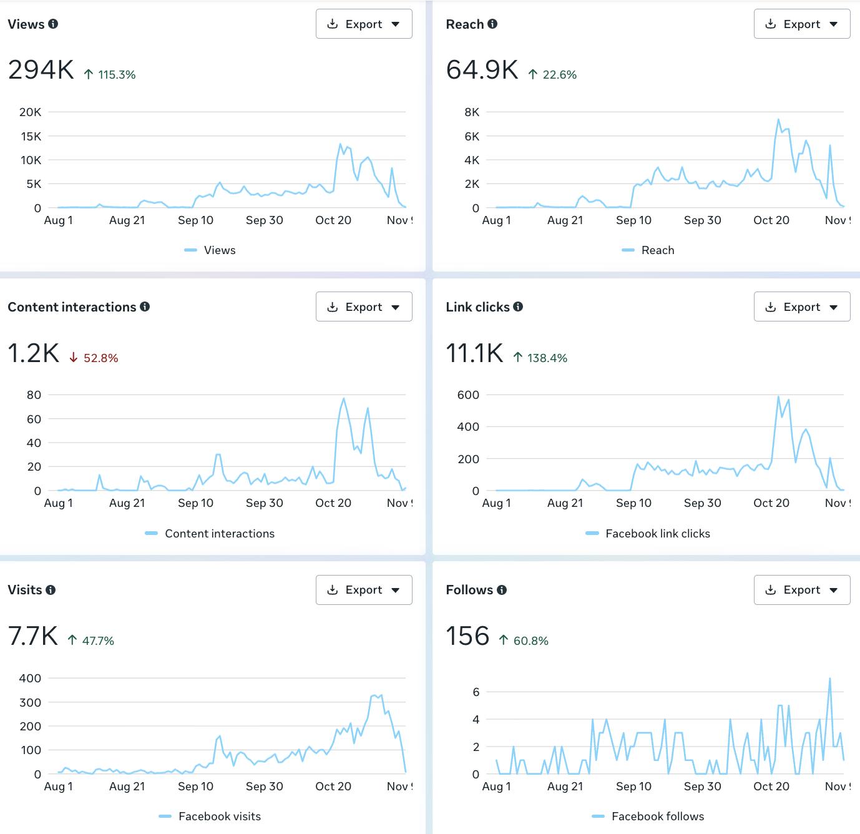Viewport: 860px width, 834px height.
Task: Toggle the Facebook link clicks legend entry
Action: (x=648, y=534)
